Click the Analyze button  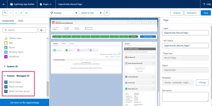177,13
